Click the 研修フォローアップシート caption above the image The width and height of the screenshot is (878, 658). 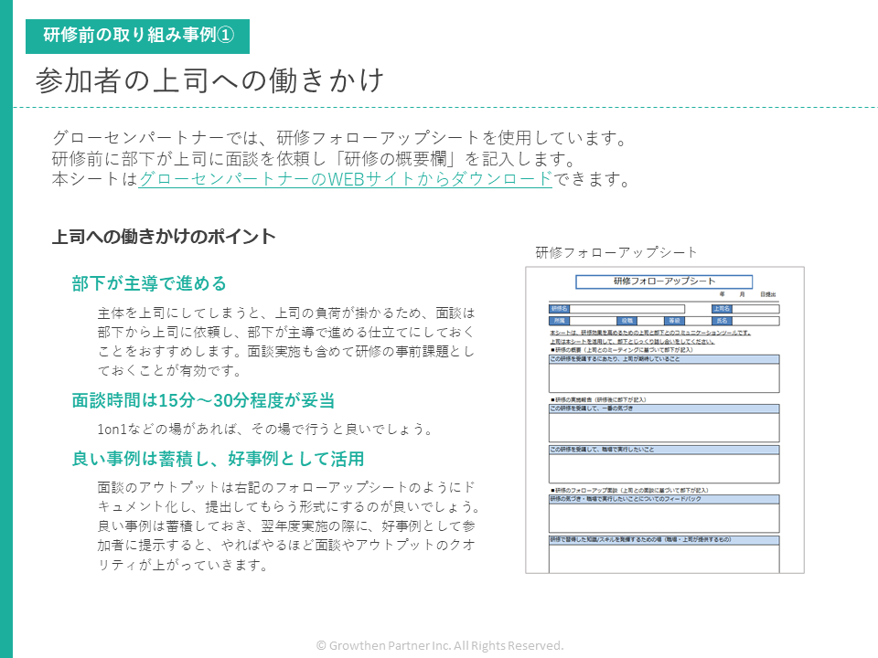(616, 252)
